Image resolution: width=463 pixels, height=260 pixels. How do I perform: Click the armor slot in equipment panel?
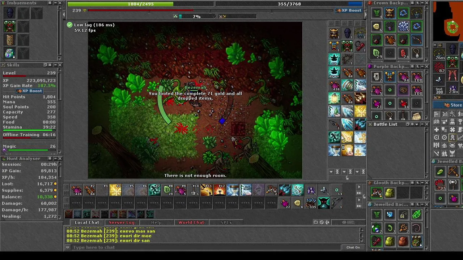[453, 62]
